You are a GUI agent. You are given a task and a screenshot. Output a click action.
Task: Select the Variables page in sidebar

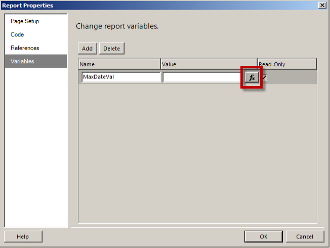point(23,61)
